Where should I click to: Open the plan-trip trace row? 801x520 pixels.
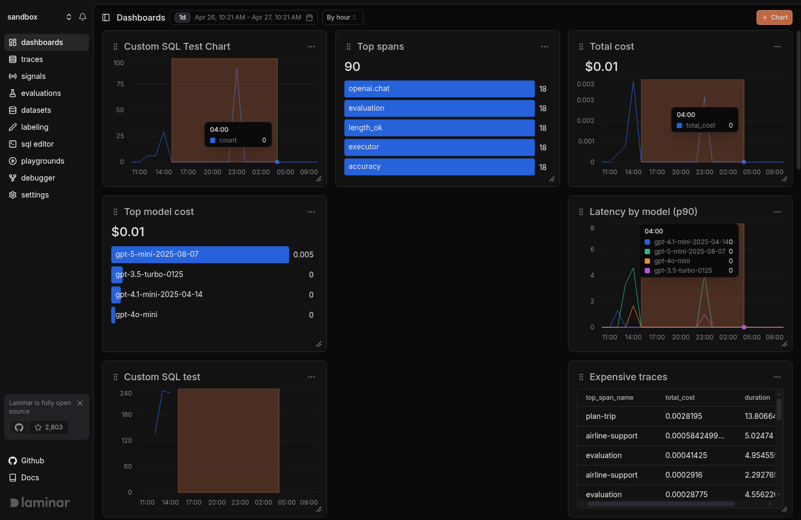677,416
